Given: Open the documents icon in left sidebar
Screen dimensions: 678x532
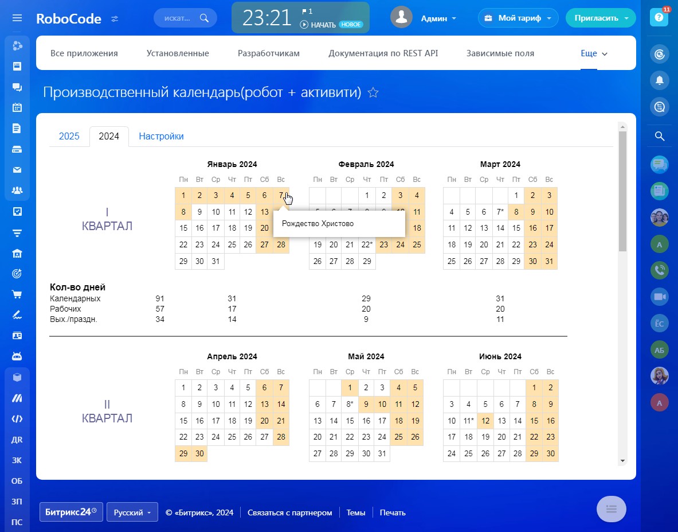Looking at the screenshot, I should [17, 129].
